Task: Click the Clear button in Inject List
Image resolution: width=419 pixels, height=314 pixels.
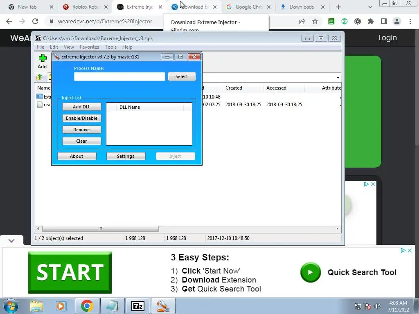Action: 81,141
